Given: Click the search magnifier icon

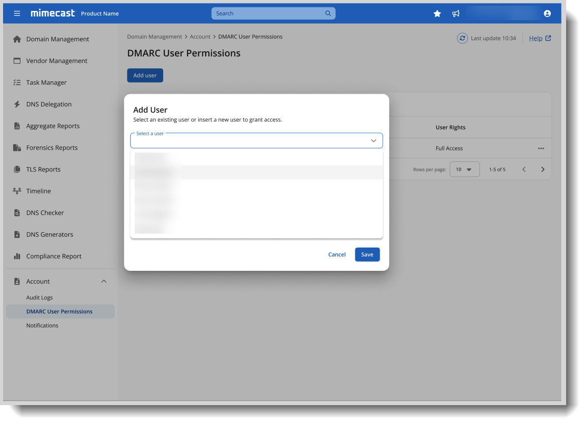Looking at the screenshot, I should 328,14.
